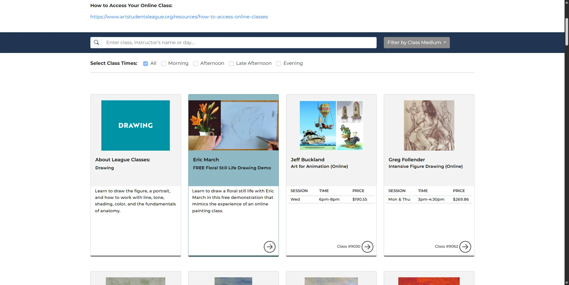Click the scroll down arrow of scrollbar
The image size is (569, 285).
click(x=567, y=283)
